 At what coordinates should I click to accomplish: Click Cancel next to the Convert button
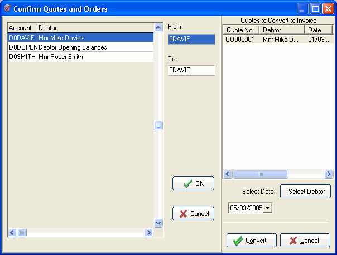pos(305,240)
